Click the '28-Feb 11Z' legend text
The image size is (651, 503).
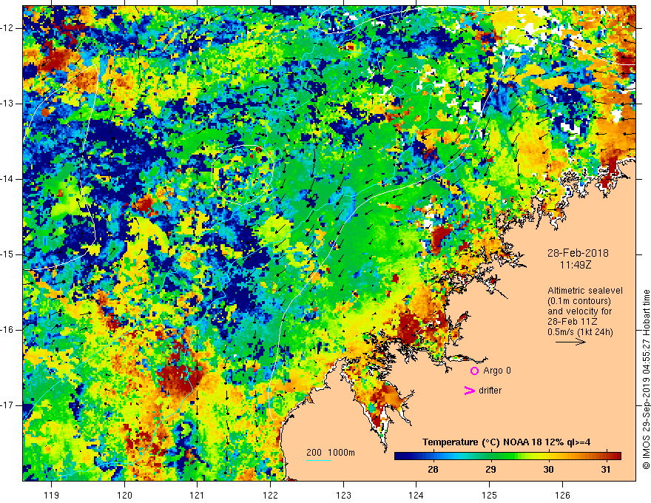coord(572,322)
